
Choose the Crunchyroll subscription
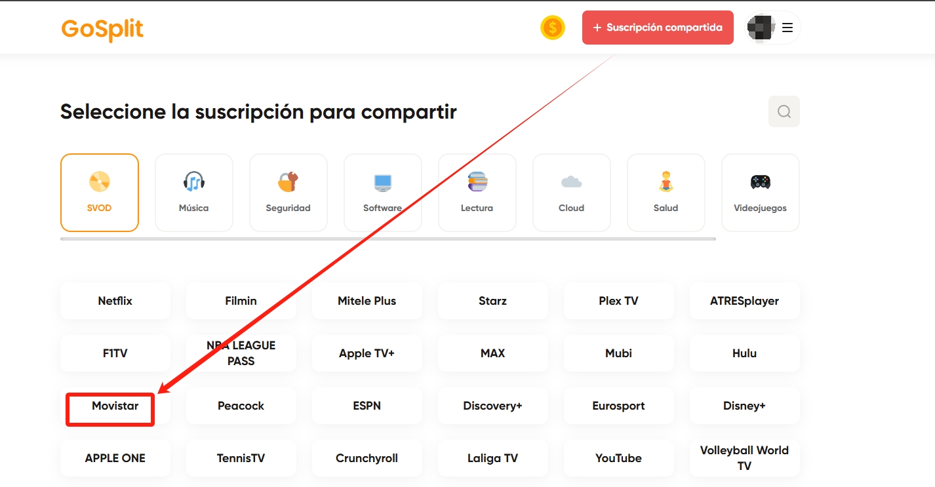point(367,458)
